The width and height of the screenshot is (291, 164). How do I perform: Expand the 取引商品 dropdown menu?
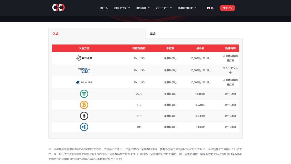point(143,8)
